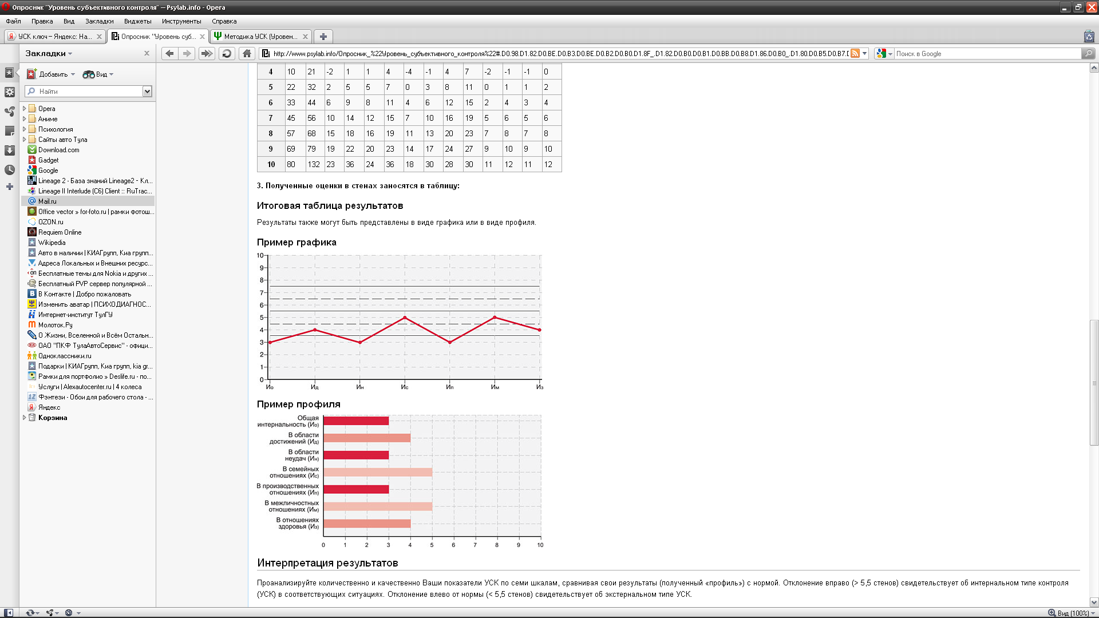
Task: Expand the Сайты авто Тула folder
Action: [x=24, y=139]
